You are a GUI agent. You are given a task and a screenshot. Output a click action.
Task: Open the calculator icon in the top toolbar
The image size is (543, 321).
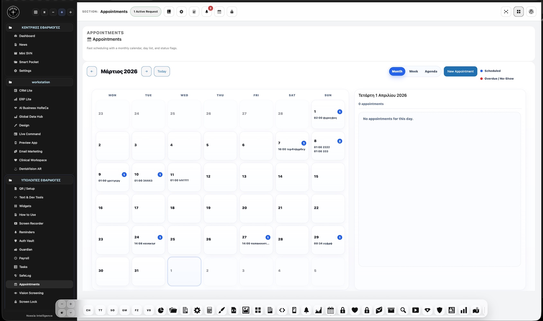(194, 12)
